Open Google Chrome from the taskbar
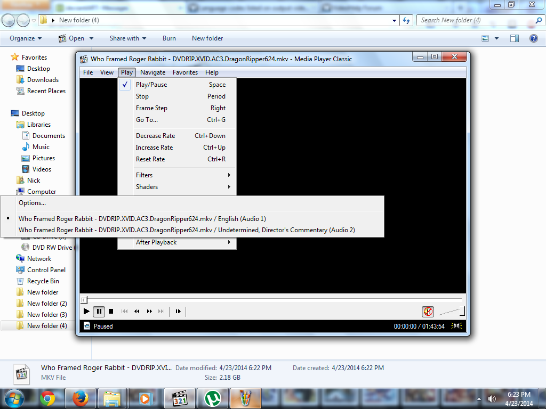Image resolution: width=546 pixels, height=409 pixels. tap(47, 398)
